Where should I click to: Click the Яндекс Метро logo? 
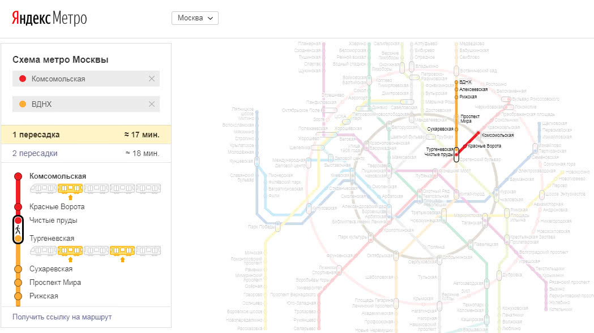(49, 18)
